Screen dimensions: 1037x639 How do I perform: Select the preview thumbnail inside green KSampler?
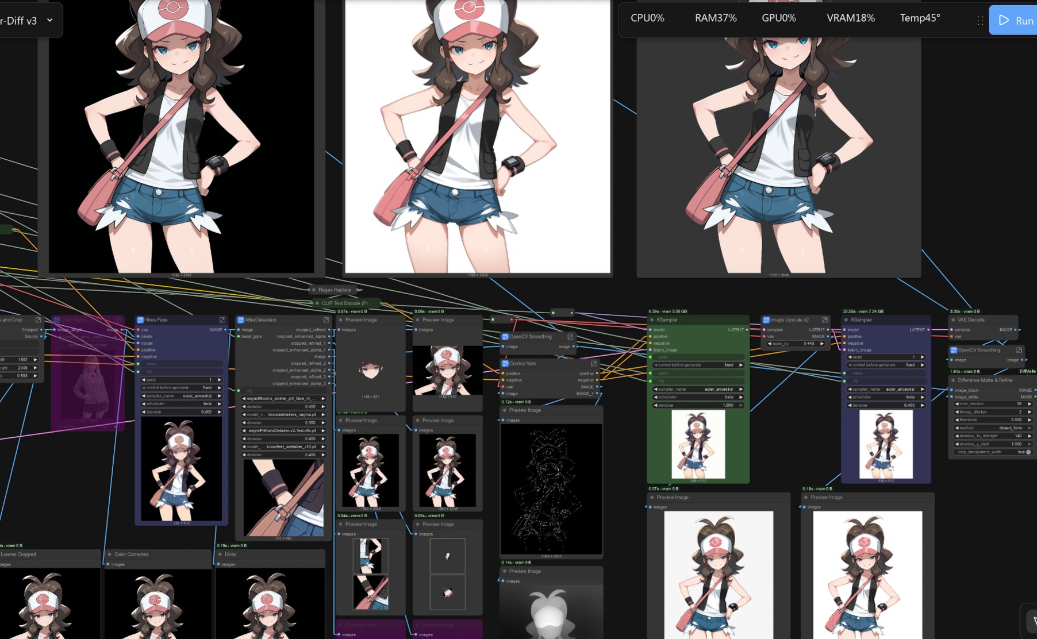(x=698, y=444)
